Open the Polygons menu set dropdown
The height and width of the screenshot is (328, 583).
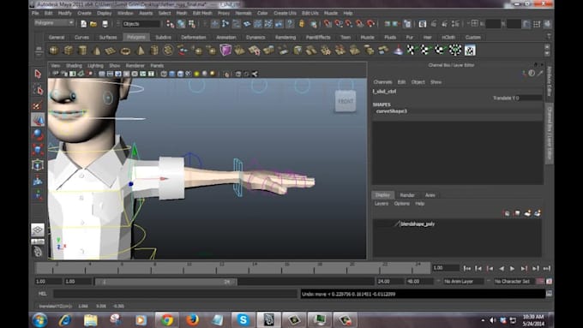(x=54, y=23)
